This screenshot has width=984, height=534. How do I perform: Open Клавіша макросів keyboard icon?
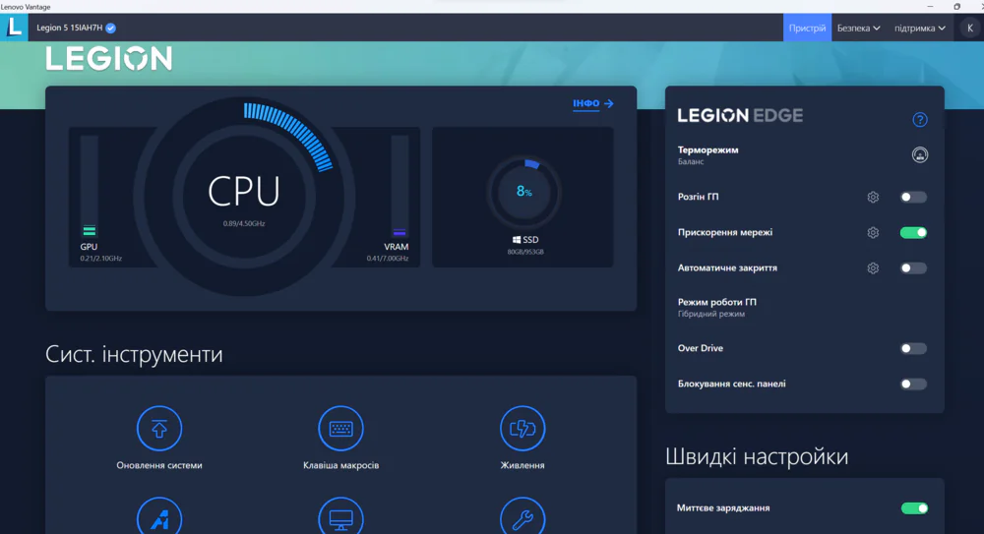(340, 429)
